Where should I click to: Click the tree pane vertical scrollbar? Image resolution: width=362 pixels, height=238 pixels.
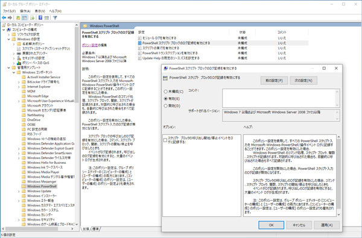click(x=77, y=125)
